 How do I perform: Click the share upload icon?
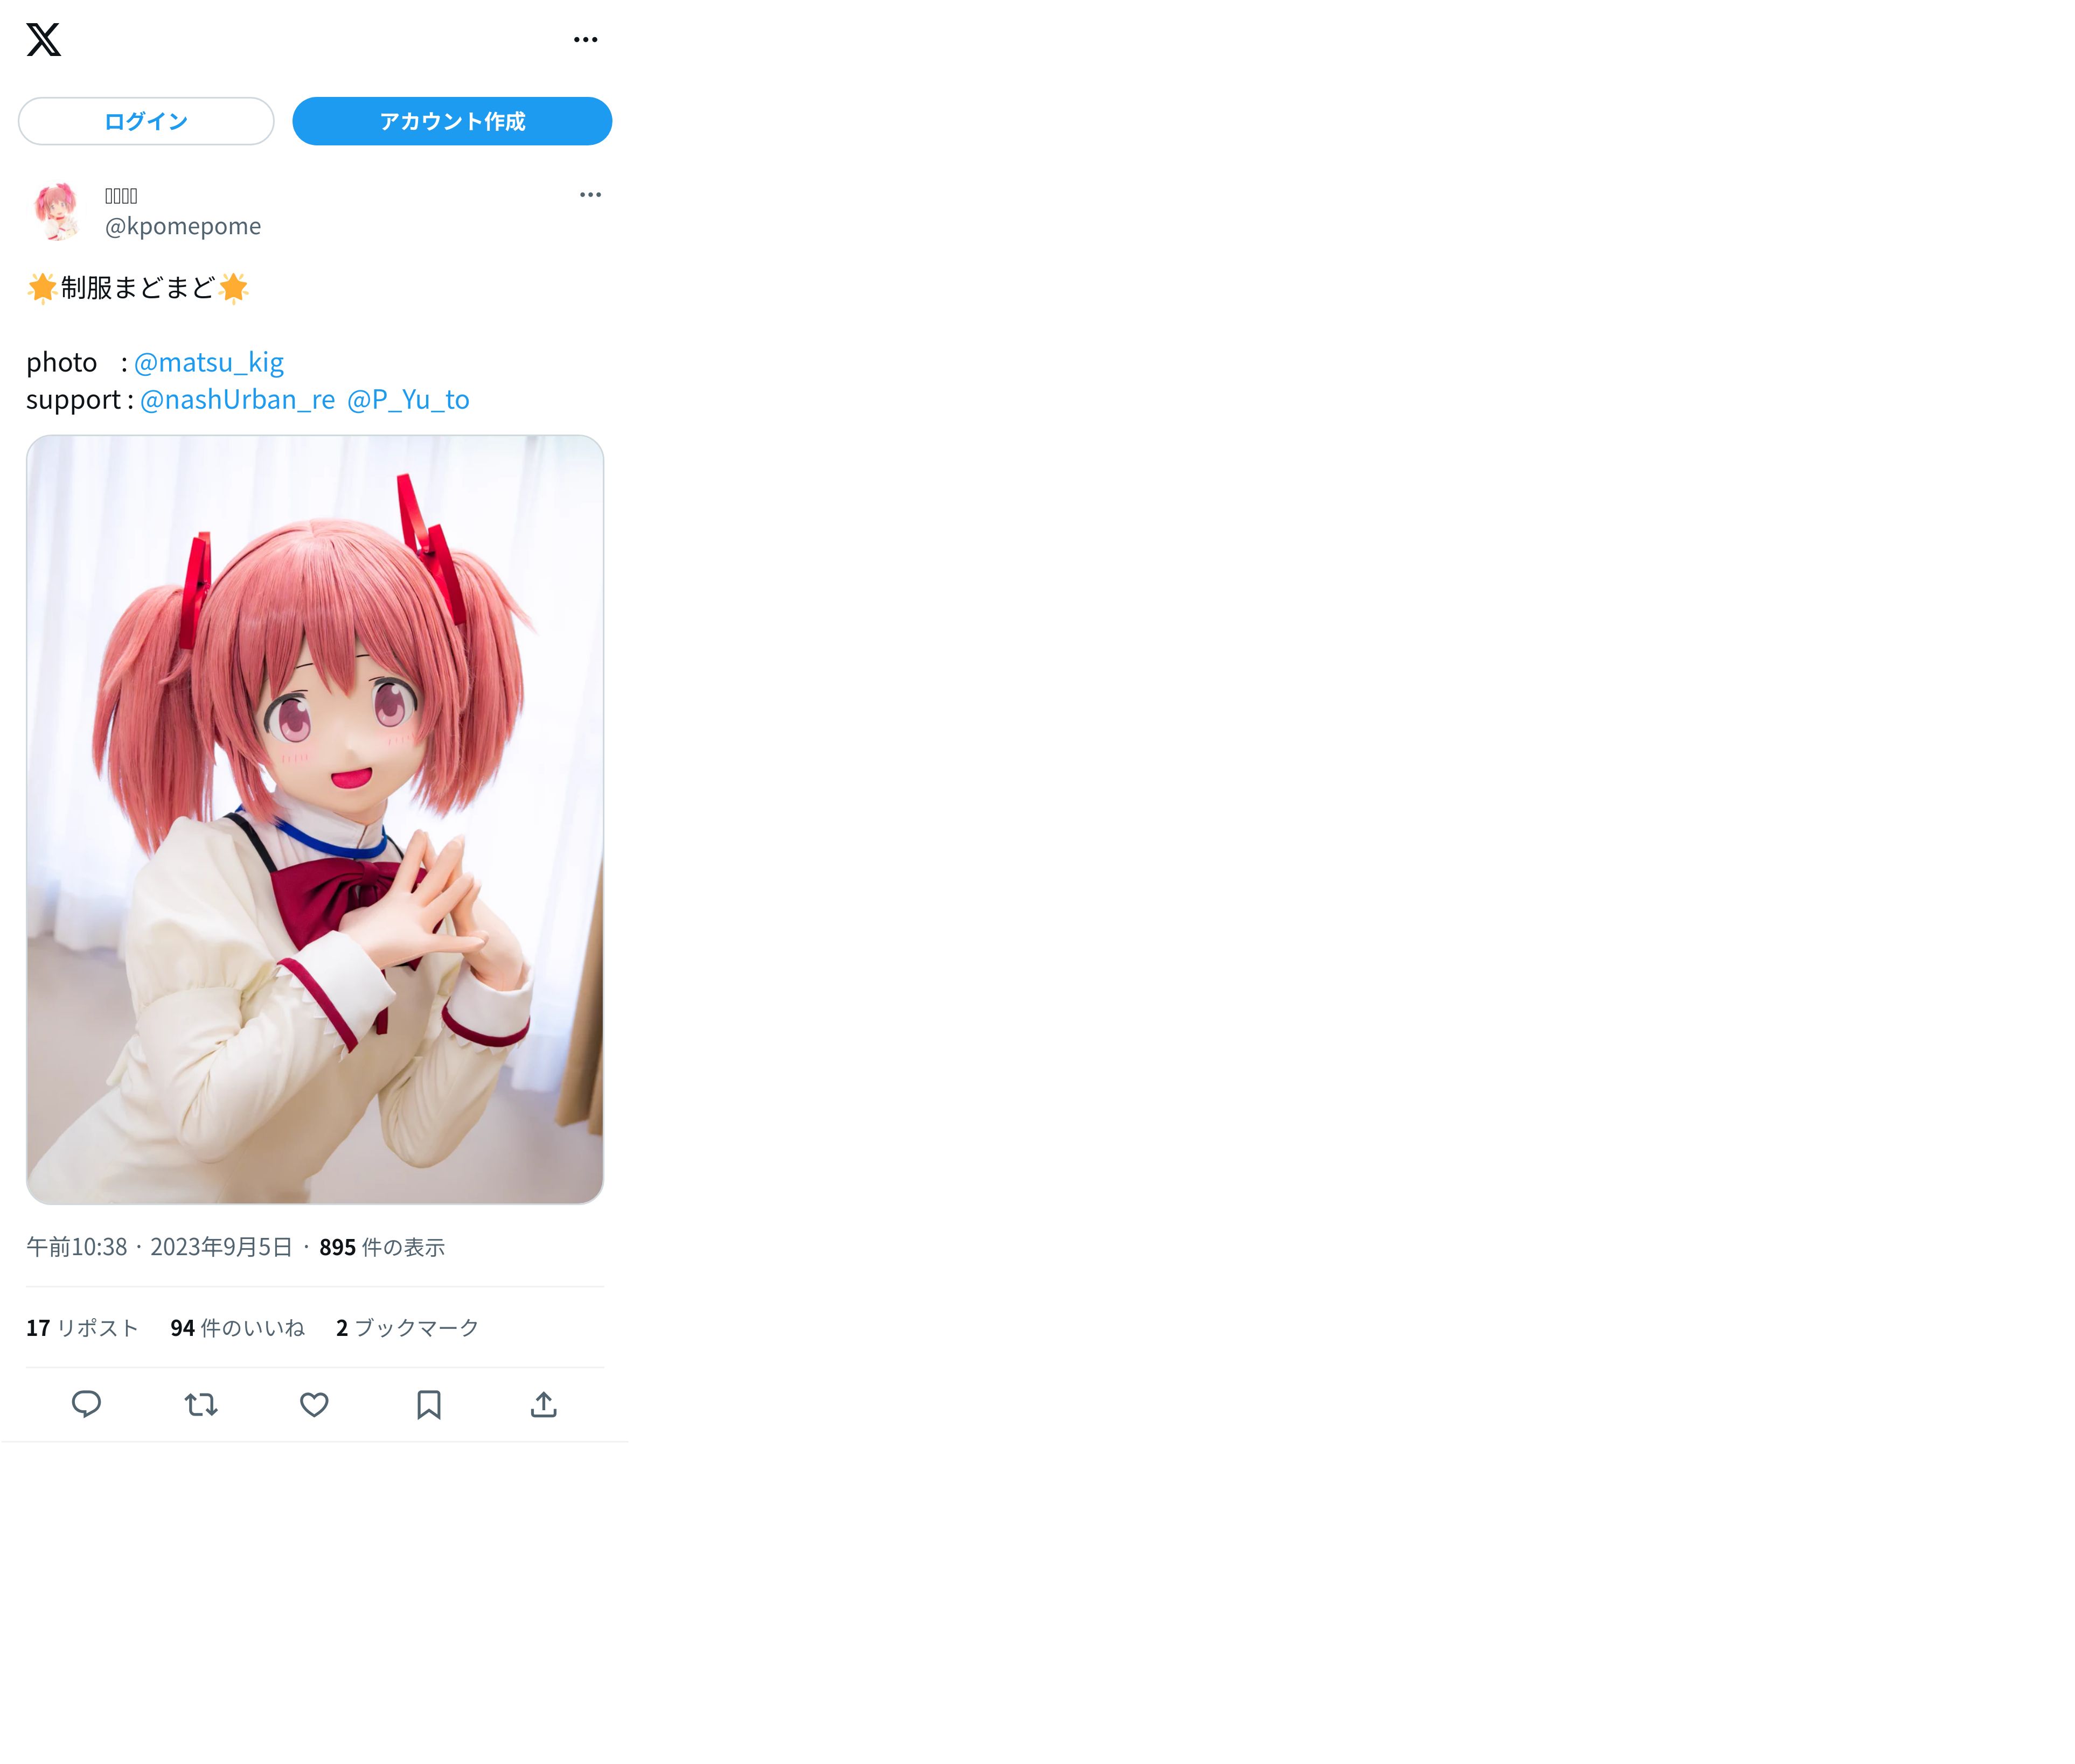544,1404
